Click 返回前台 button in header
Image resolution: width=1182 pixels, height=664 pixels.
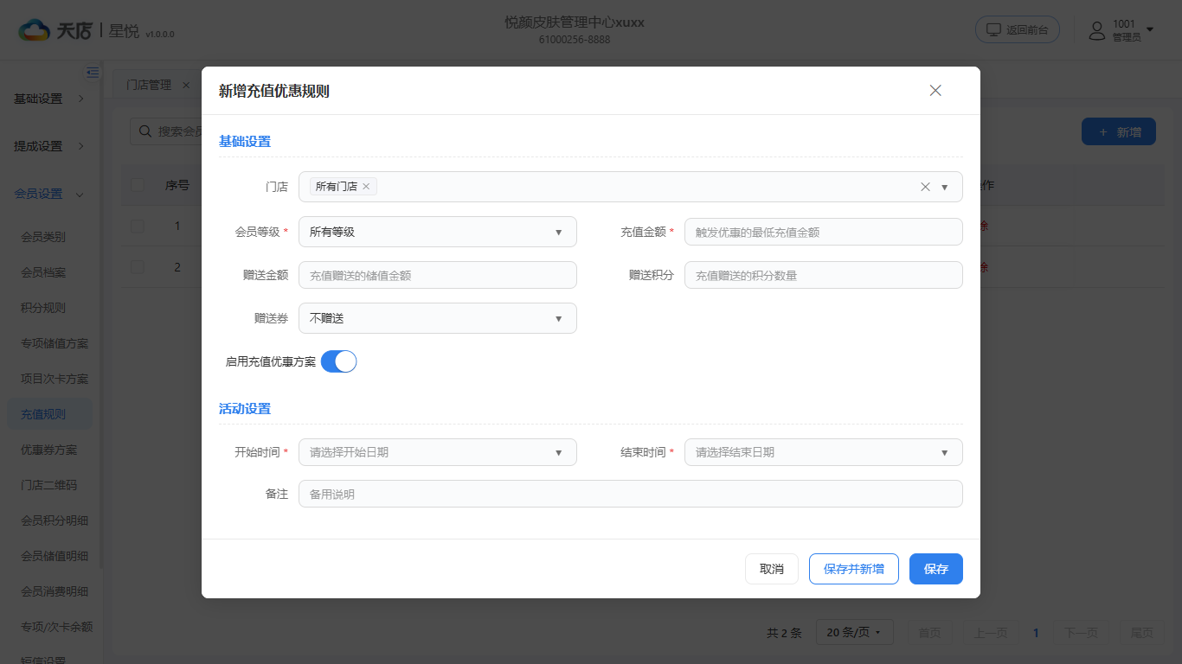[x=1018, y=29]
